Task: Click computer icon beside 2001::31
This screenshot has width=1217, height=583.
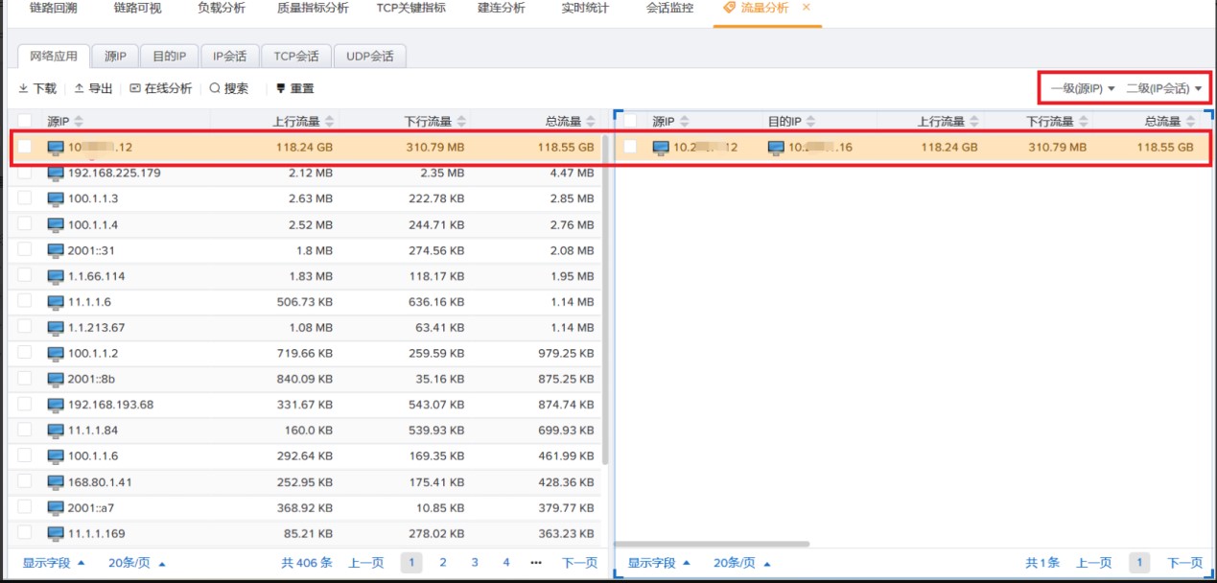Action: [x=56, y=250]
